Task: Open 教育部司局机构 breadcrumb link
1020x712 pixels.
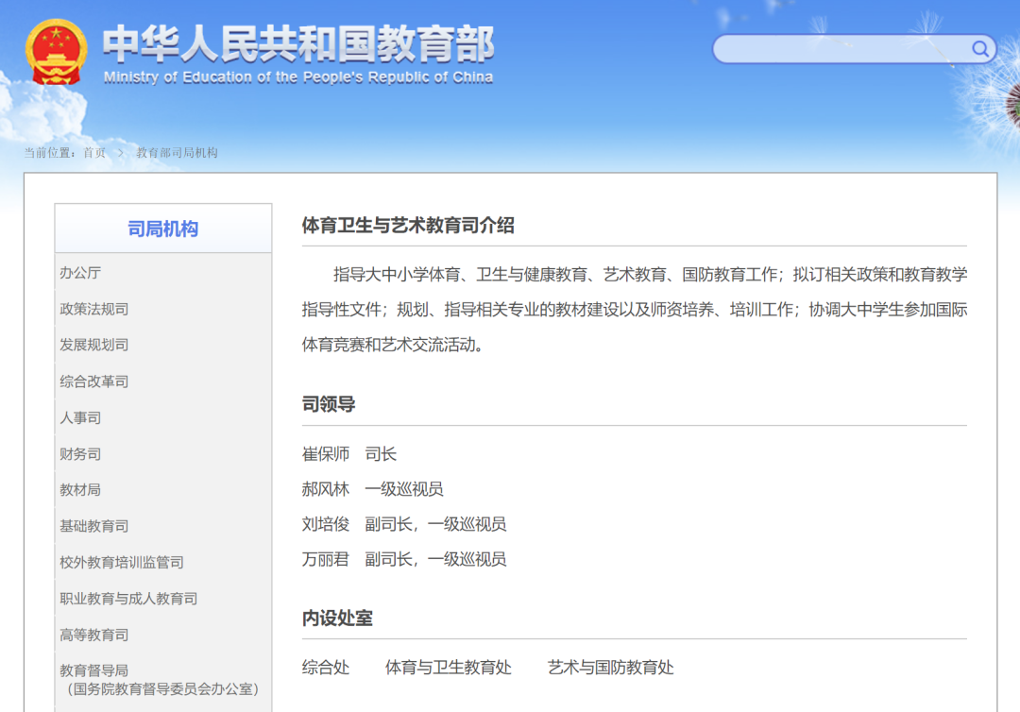Action: tap(177, 153)
